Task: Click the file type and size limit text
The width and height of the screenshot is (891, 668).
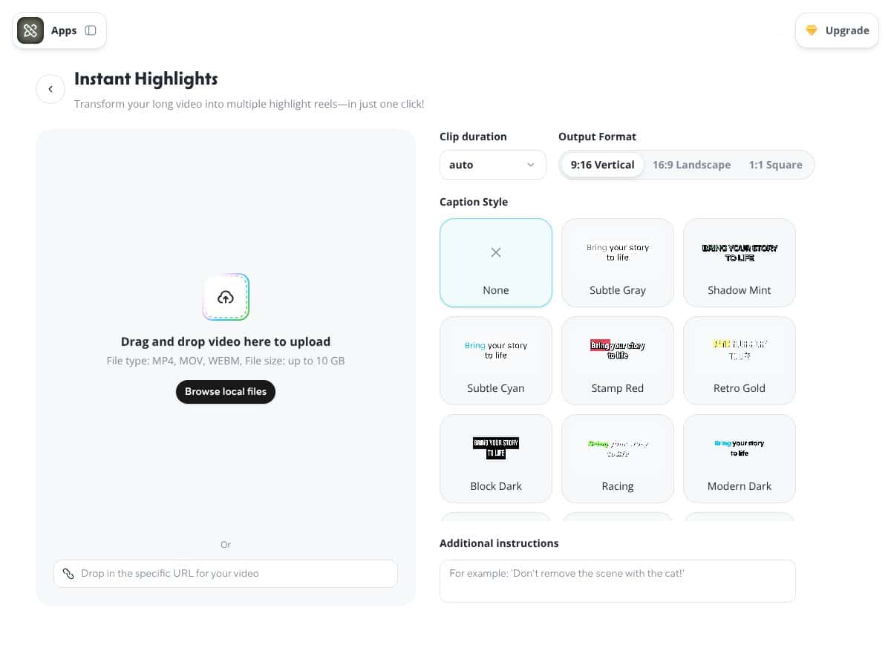Action: tap(226, 361)
